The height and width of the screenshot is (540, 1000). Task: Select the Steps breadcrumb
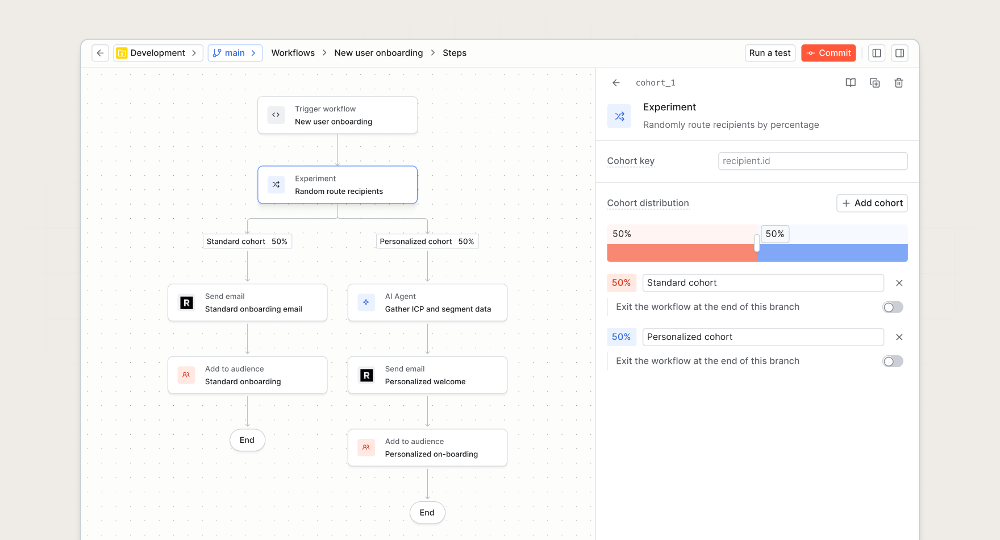point(455,53)
